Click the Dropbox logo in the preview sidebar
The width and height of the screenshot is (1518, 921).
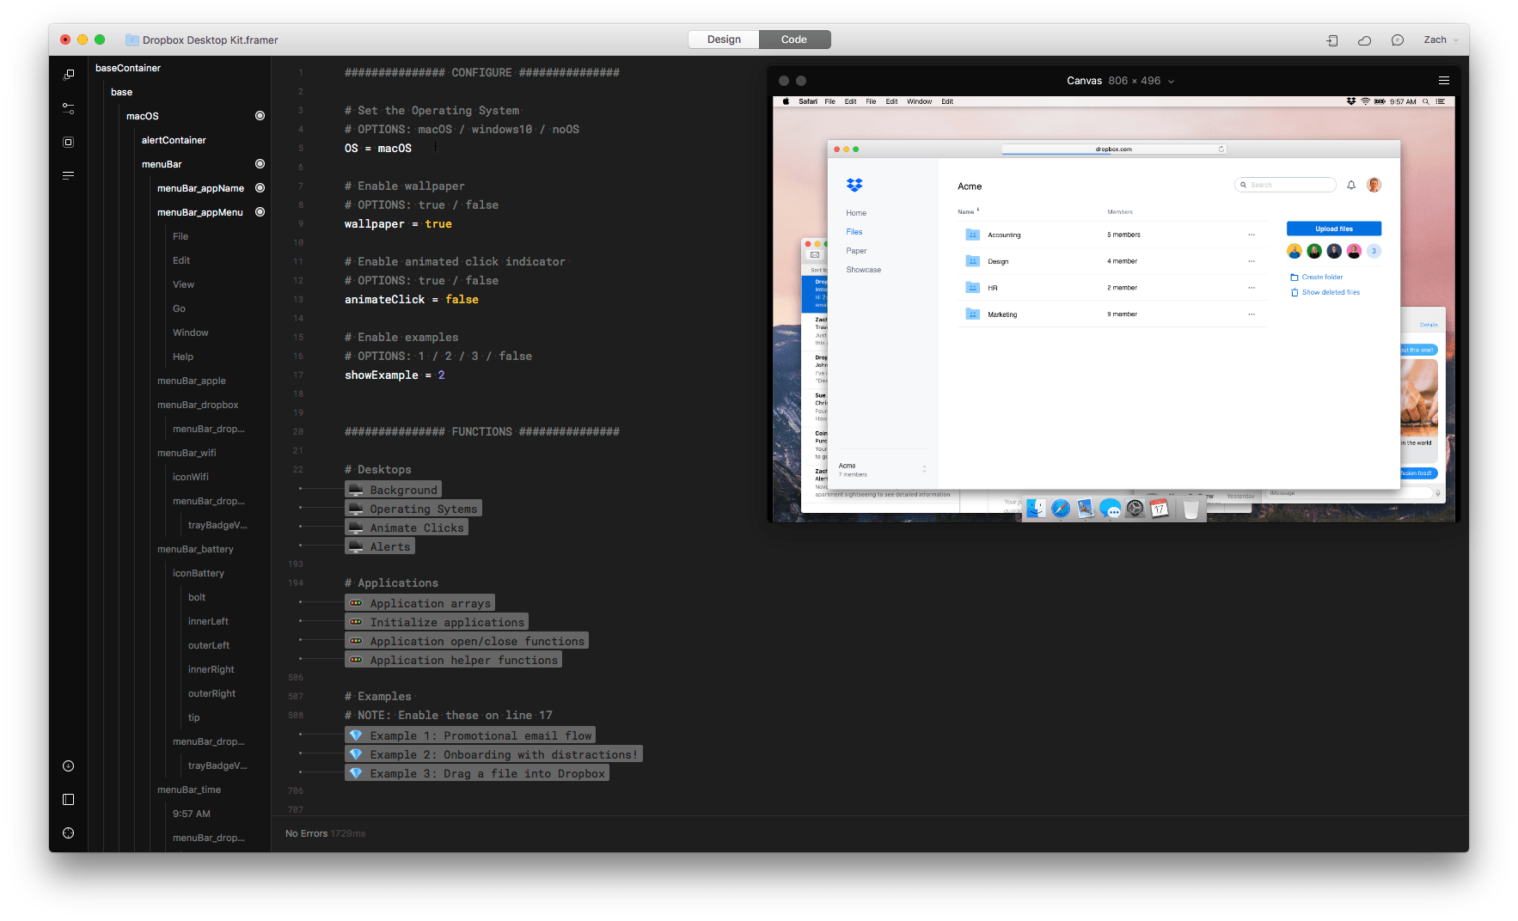point(854,186)
